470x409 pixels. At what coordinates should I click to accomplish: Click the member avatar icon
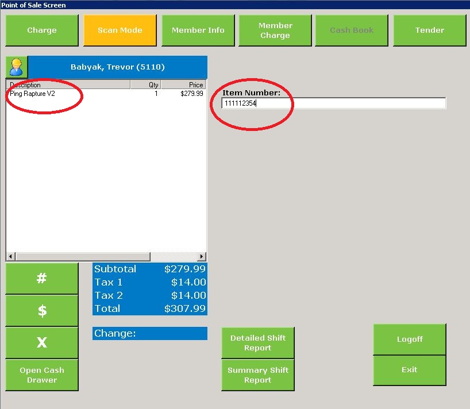coord(17,67)
